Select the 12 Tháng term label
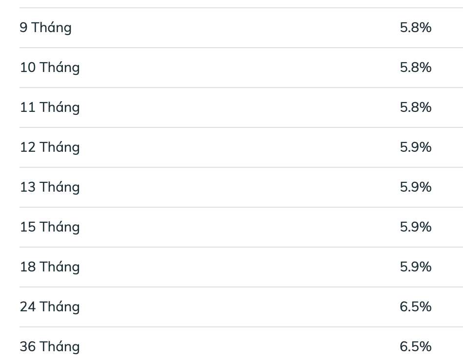This screenshot has width=463, height=358. pos(50,147)
